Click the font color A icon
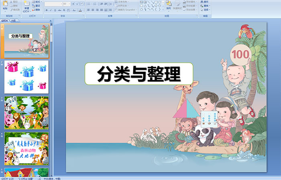The height and width of the screenshot is (180, 281). [80, 10]
